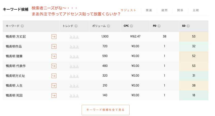Click help icon beside ボリューム header
The width and height of the screenshot is (215, 116).
[109, 26]
